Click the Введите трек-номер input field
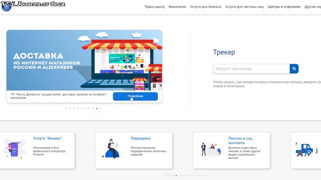This screenshot has height=180, width=321. (x=251, y=69)
